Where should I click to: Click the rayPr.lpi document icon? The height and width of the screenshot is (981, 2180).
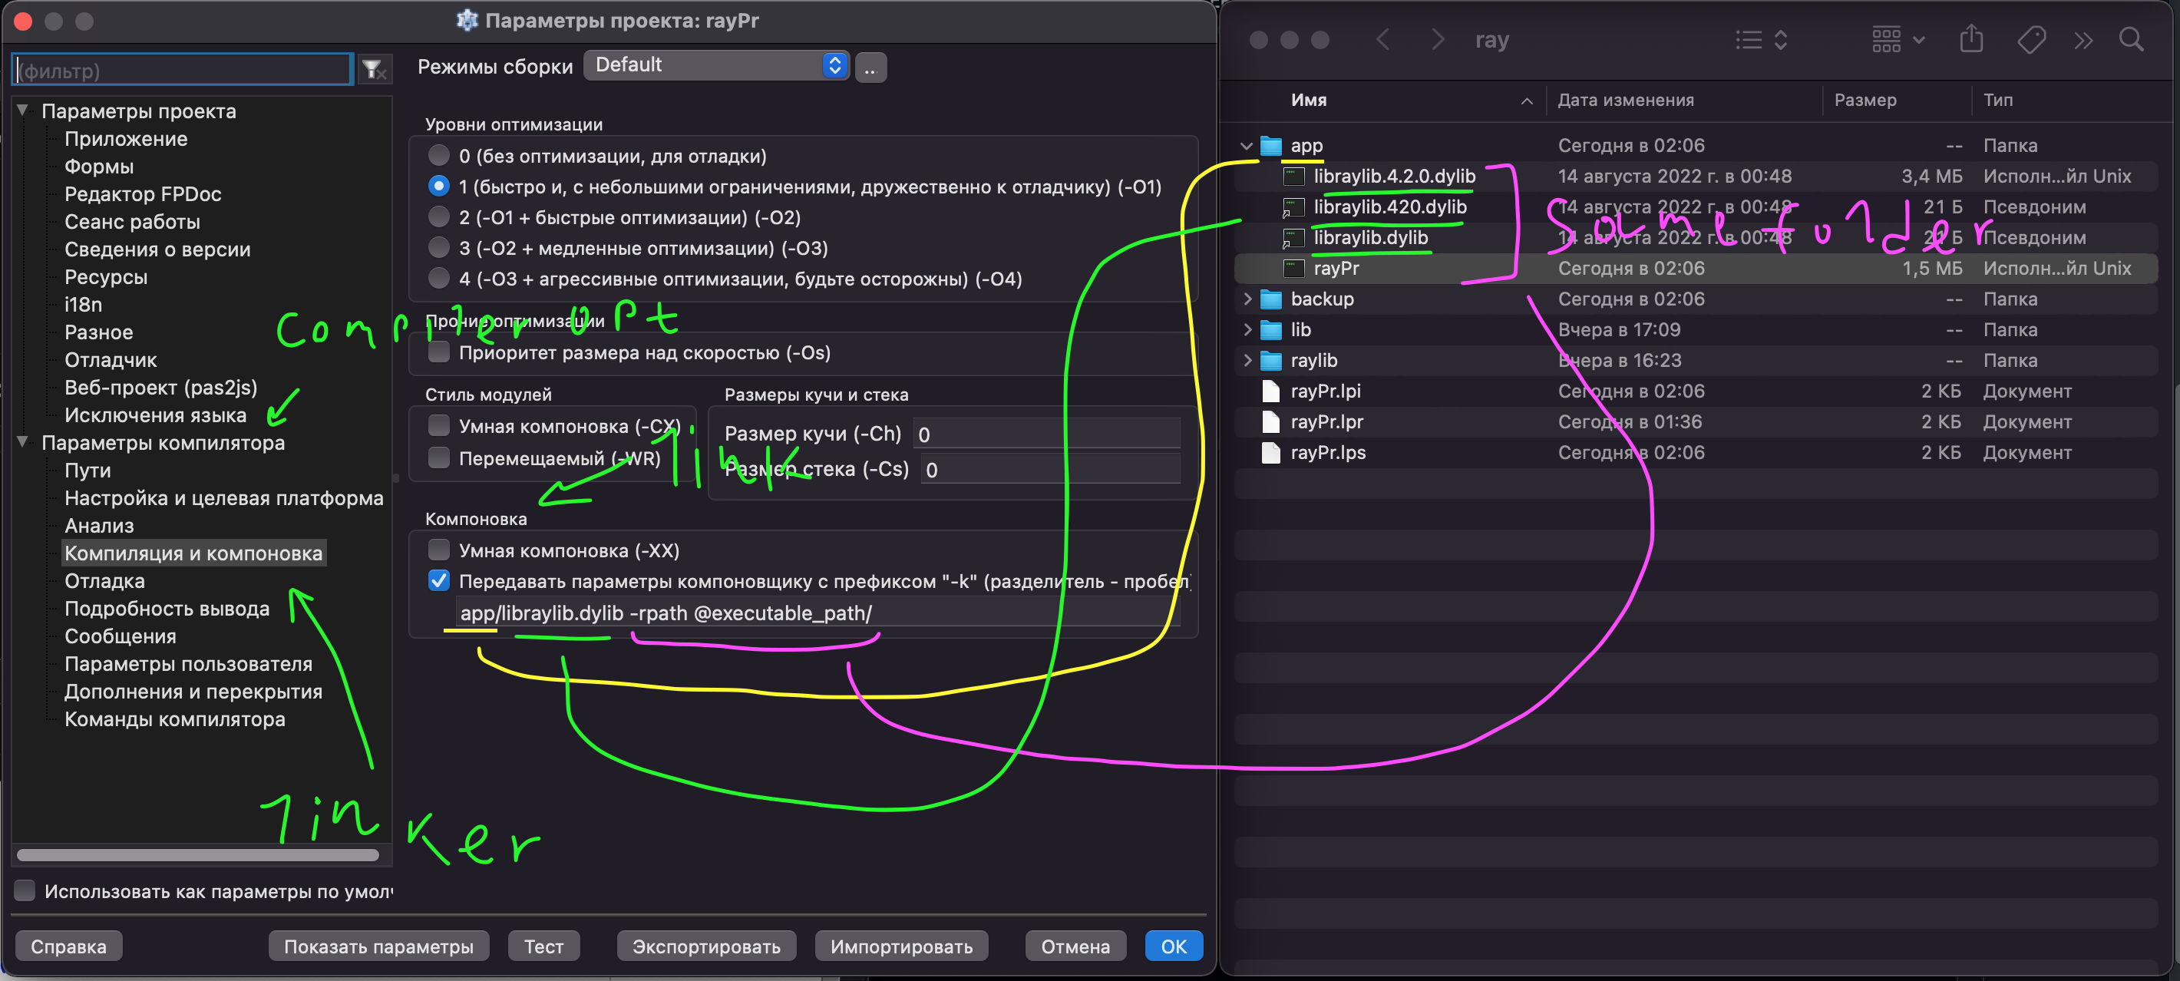pyautogui.click(x=1271, y=391)
